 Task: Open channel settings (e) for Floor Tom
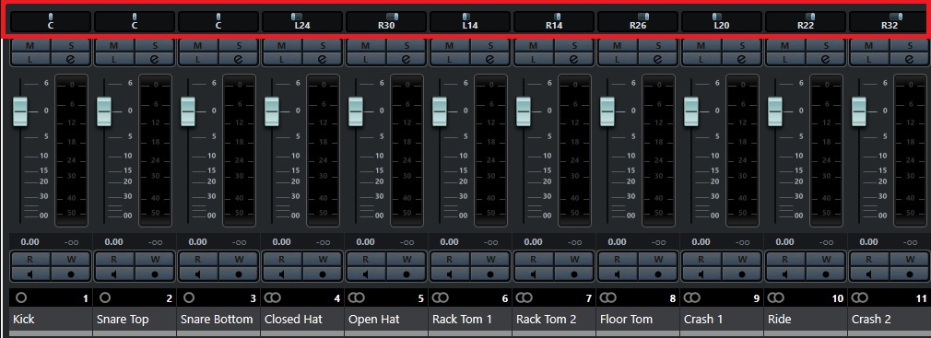658,59
